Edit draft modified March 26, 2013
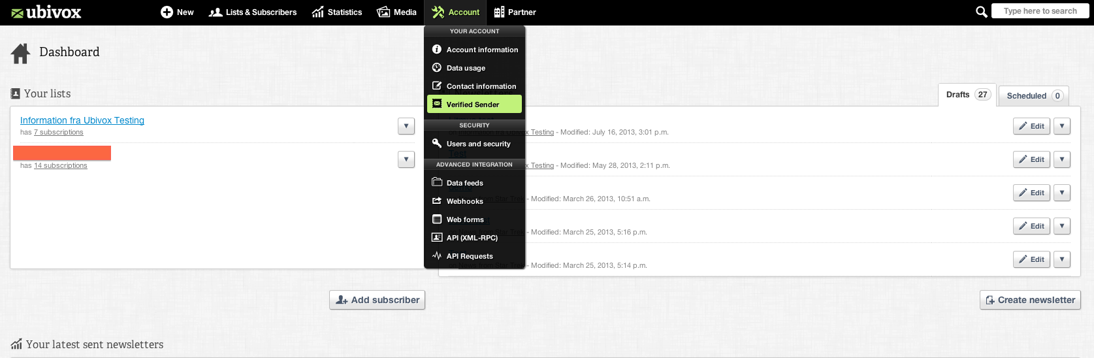The image size is (1094, 358). 1031,193
